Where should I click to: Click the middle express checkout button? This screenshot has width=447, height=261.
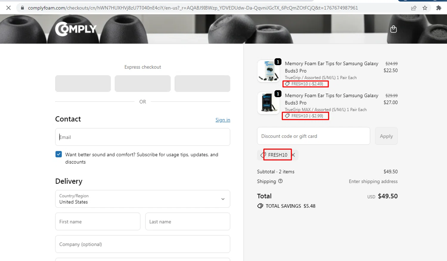(x=142, y=84)
